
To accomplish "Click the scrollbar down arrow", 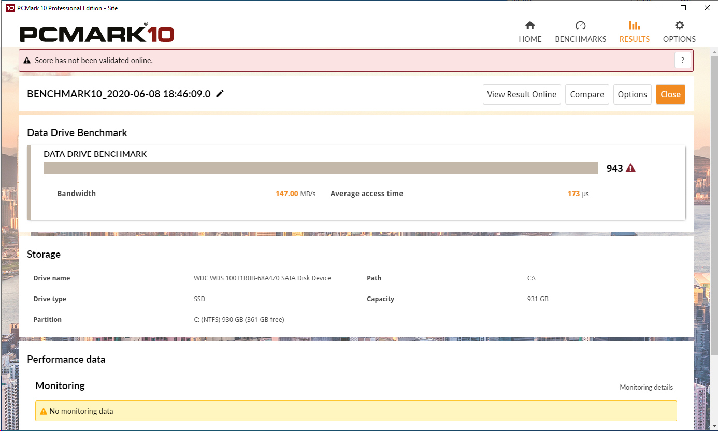I will [x=713, y=426].
